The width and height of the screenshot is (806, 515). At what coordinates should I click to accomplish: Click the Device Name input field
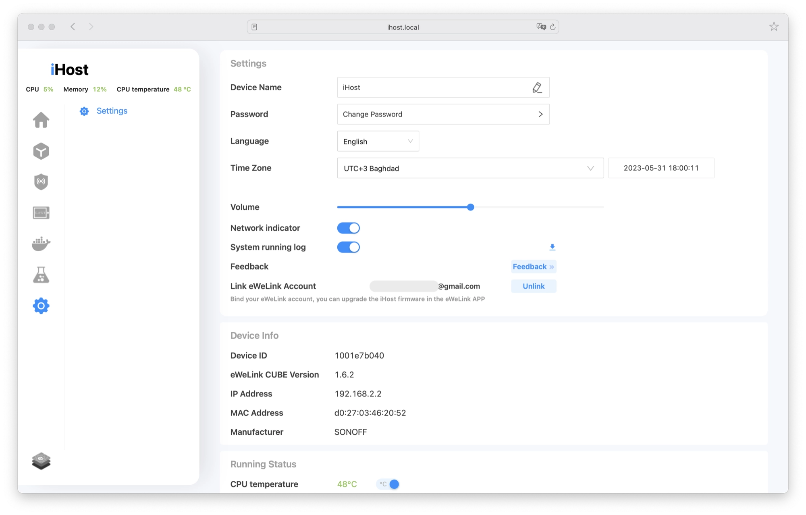pyautogui.click(x=443, y=88)
